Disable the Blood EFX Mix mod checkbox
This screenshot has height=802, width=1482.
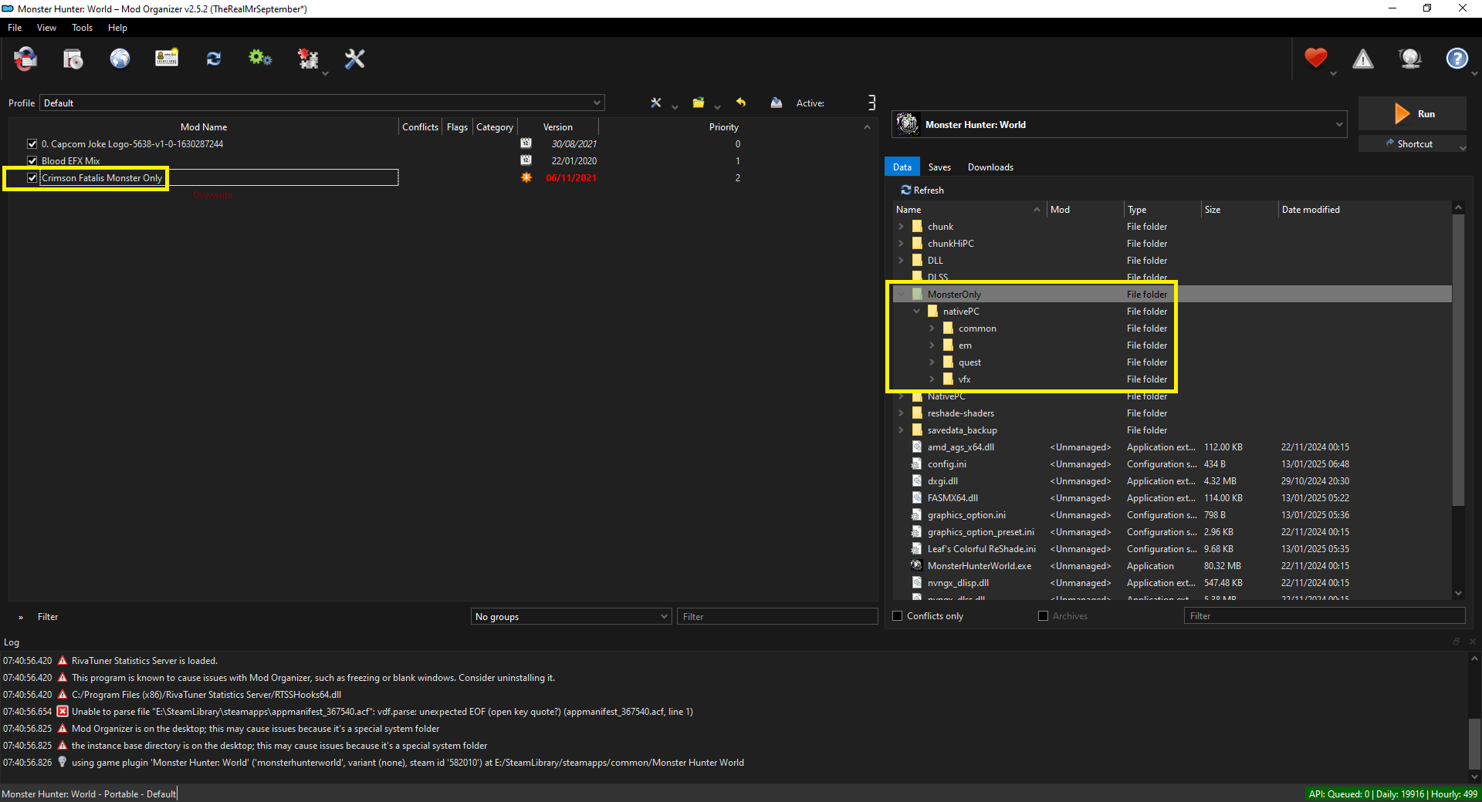click(x=32, y=161)
